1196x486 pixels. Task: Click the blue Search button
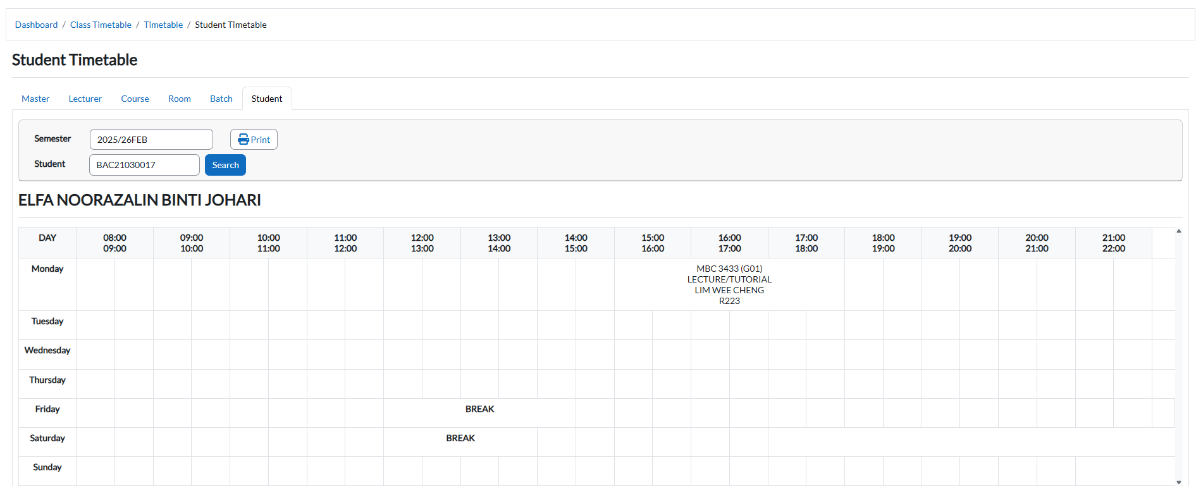(x=225, y=165)
